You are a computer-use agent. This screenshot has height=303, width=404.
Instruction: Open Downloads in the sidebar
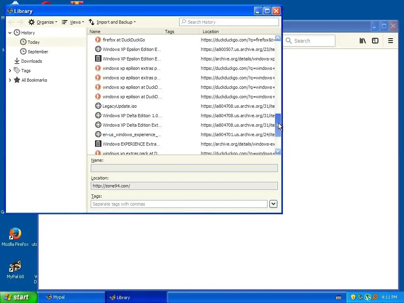[32, 61]
